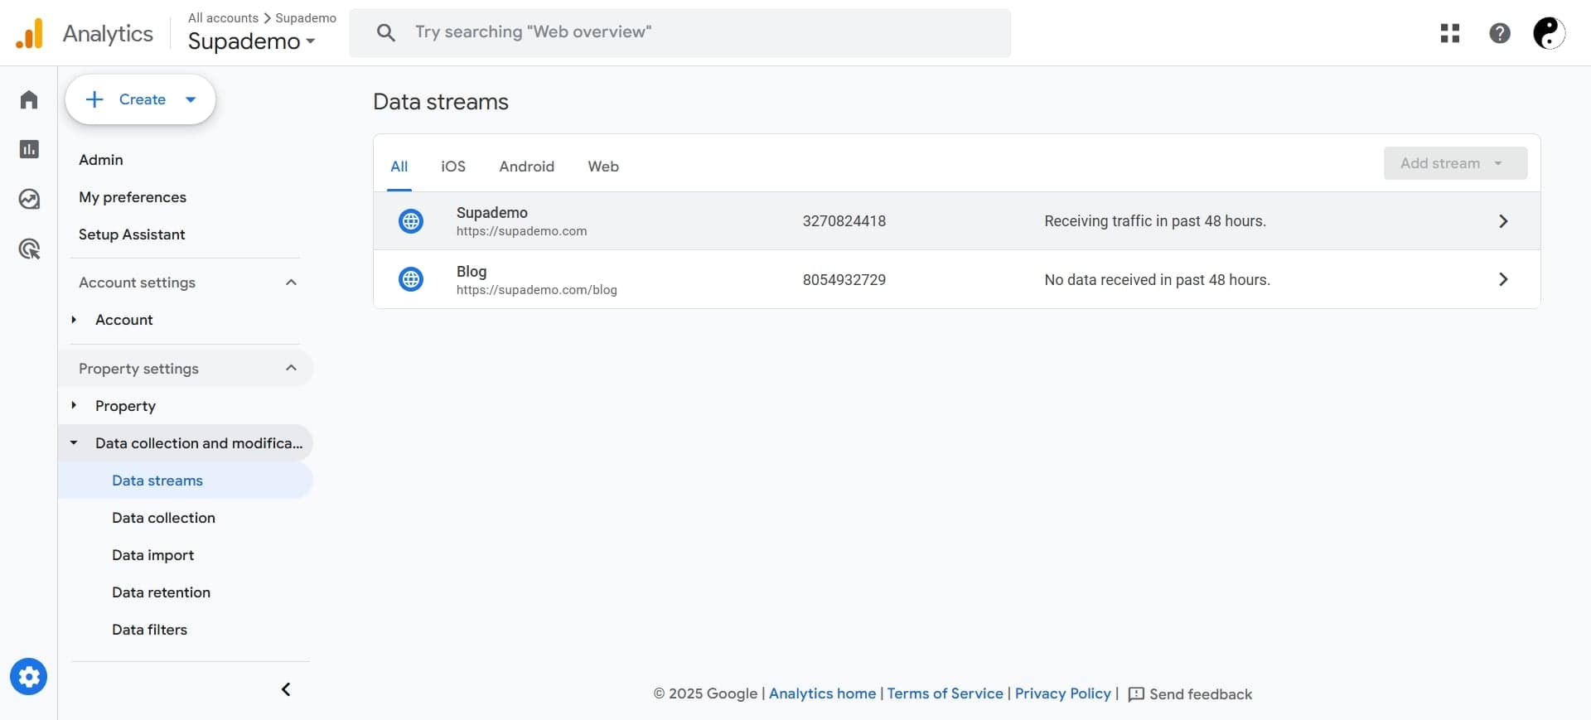Switch to the Android tab
The image size is (1591, 720).
(x=527, y=167)
